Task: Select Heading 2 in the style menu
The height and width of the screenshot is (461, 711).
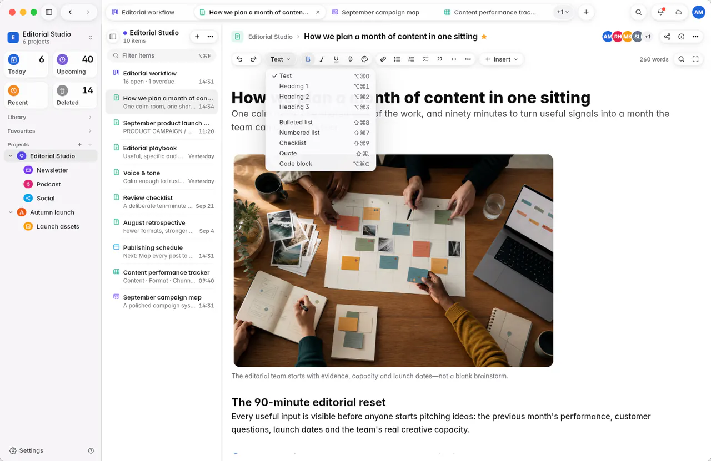Action: (321, 97)
